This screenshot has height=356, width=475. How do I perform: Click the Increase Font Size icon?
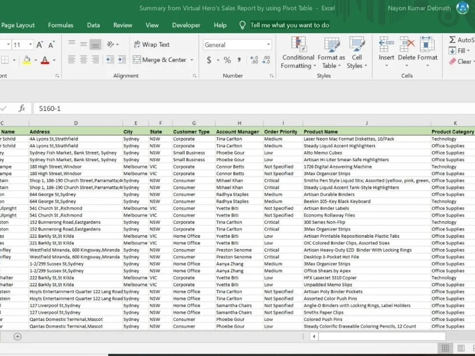40,45
